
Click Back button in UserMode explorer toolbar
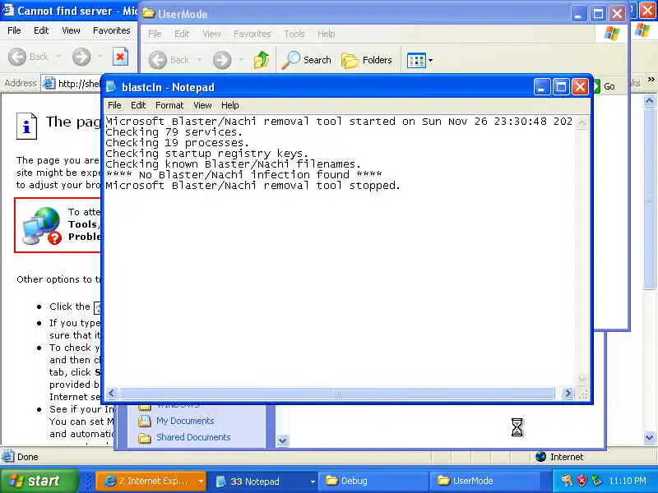169,60
